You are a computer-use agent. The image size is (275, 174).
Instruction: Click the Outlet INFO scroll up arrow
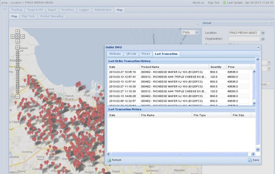click(258, 60)
